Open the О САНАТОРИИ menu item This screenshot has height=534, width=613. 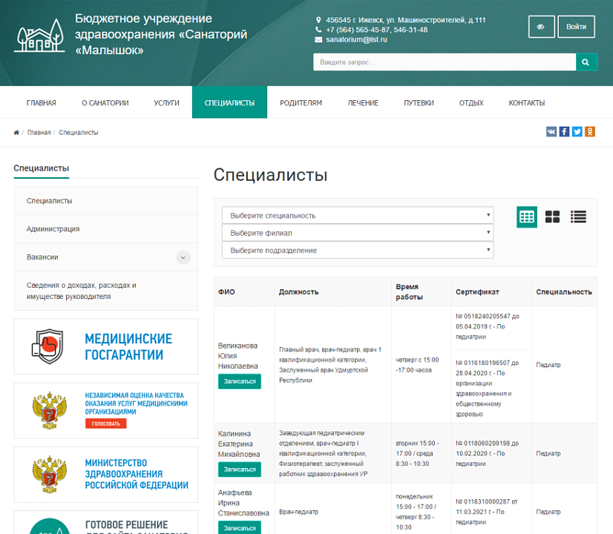pos(105,103)
